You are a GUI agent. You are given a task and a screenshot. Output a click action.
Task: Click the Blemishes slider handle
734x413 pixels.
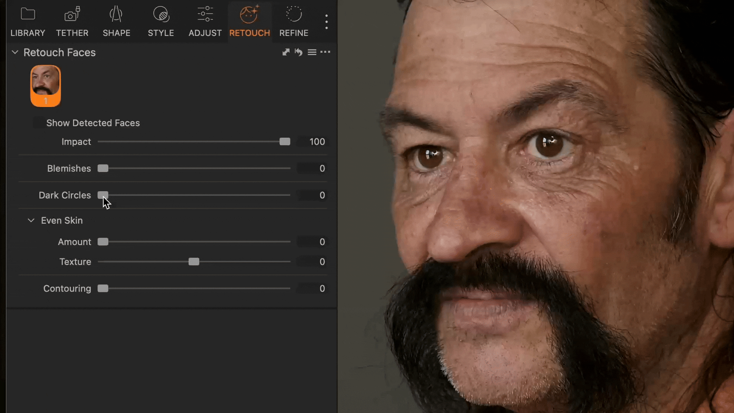pyautogui.click(x=103, y=168)
